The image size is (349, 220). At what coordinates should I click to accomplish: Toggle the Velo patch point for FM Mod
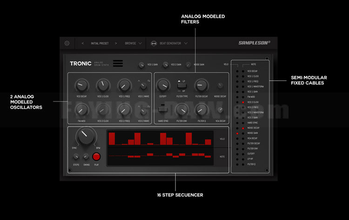point(237,97)
